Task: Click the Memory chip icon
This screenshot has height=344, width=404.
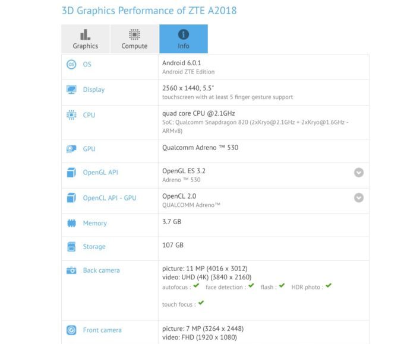Action: click(71, 223)
